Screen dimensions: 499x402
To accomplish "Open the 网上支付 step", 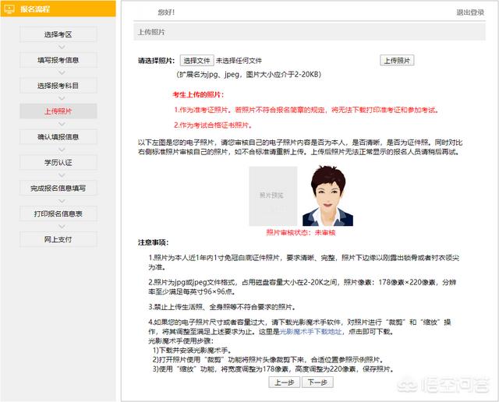I will click(58, 238).
